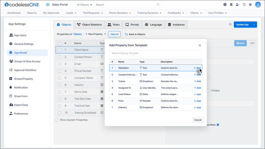
Task: Open the history clock icon
Action: [244, 5]
